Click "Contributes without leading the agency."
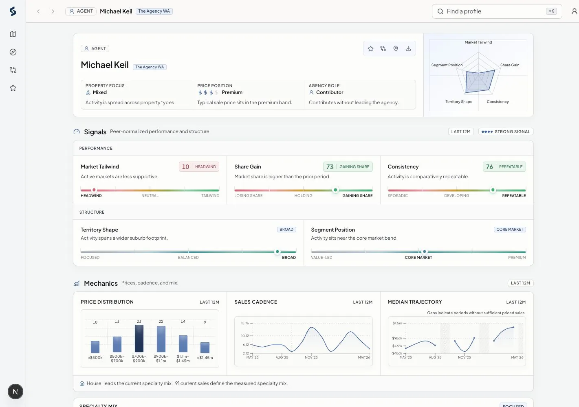 354,103
